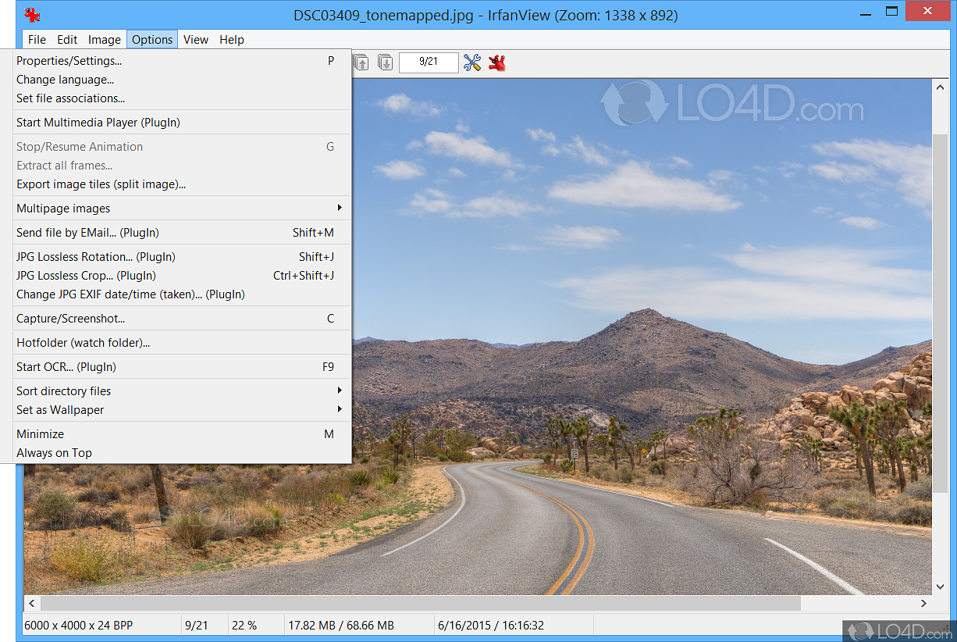The width and height of the screenshot is (957, 642).
Task: Click the IrfanView title bar logo
Action: pos(32,14)
